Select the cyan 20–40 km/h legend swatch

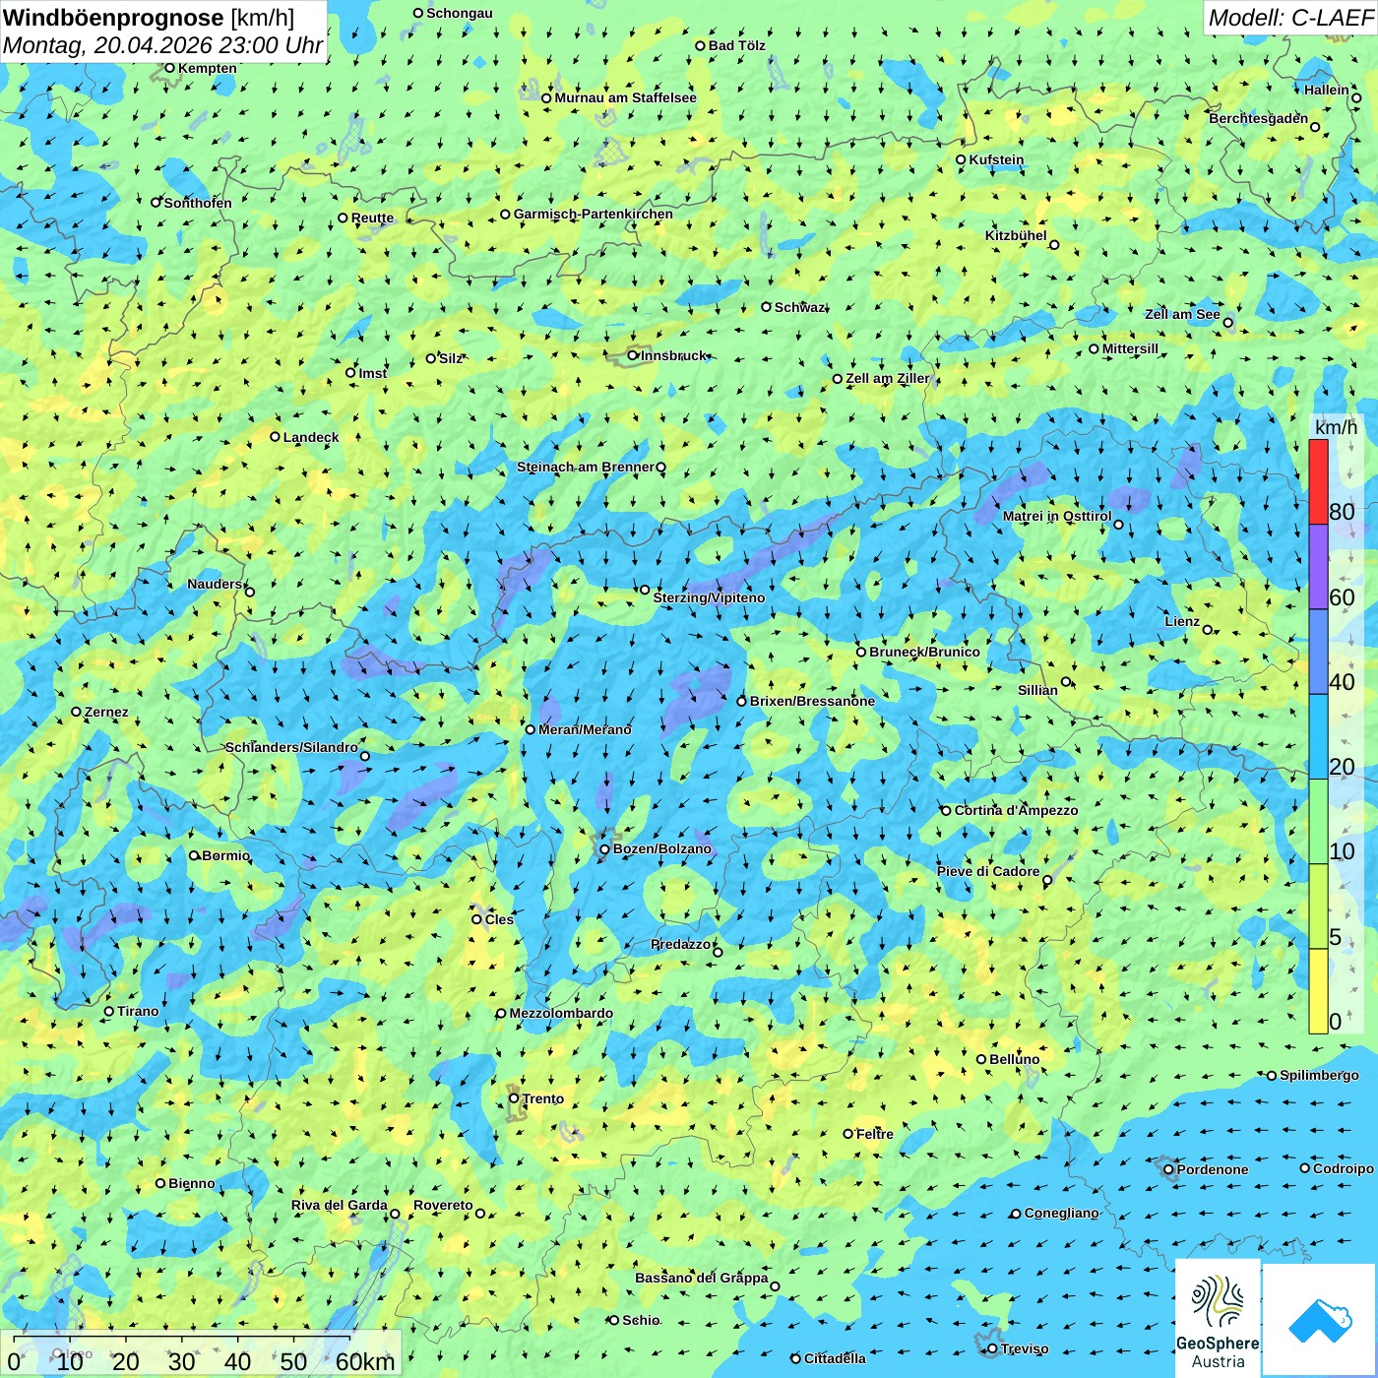point(1318,737)
